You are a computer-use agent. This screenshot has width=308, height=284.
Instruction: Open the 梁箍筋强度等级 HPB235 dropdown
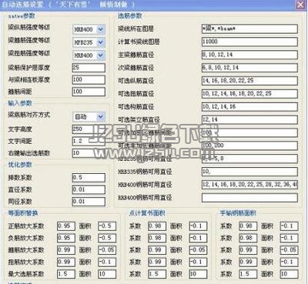[89, 42]
